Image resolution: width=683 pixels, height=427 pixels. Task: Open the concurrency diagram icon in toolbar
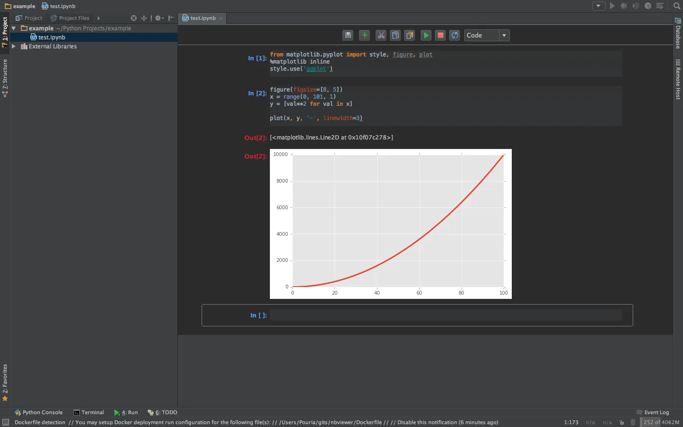(x=660, y=6)
